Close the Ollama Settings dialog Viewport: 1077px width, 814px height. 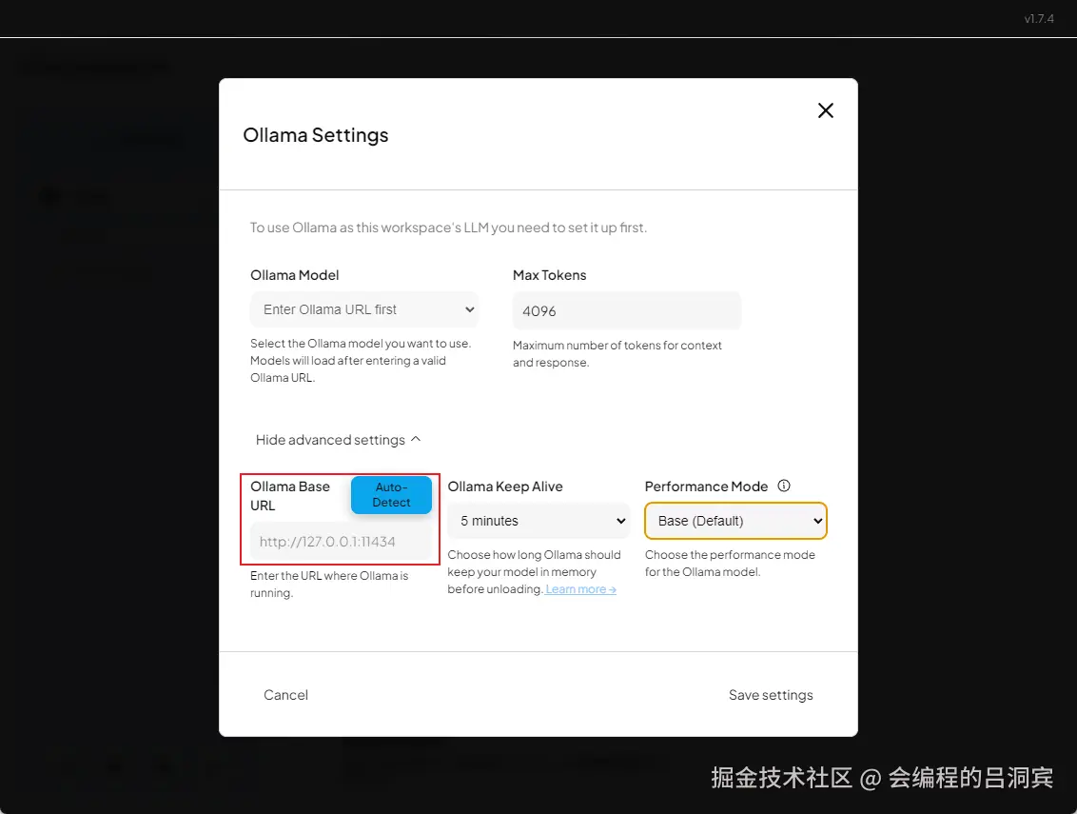[x=826, y=110]
